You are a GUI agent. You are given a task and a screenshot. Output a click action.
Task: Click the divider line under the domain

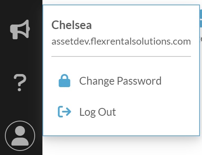(121, 56)
